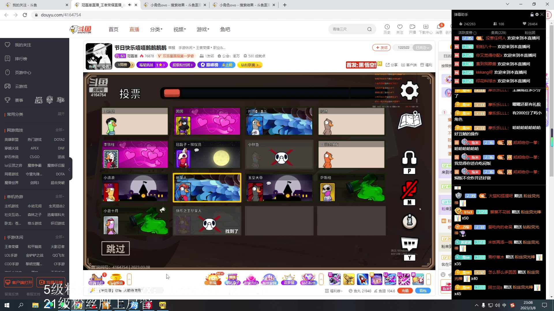The image size is (554, 311).
Task: Collapse the left sidebar arrow handle
Action: (x=70, y=169)
